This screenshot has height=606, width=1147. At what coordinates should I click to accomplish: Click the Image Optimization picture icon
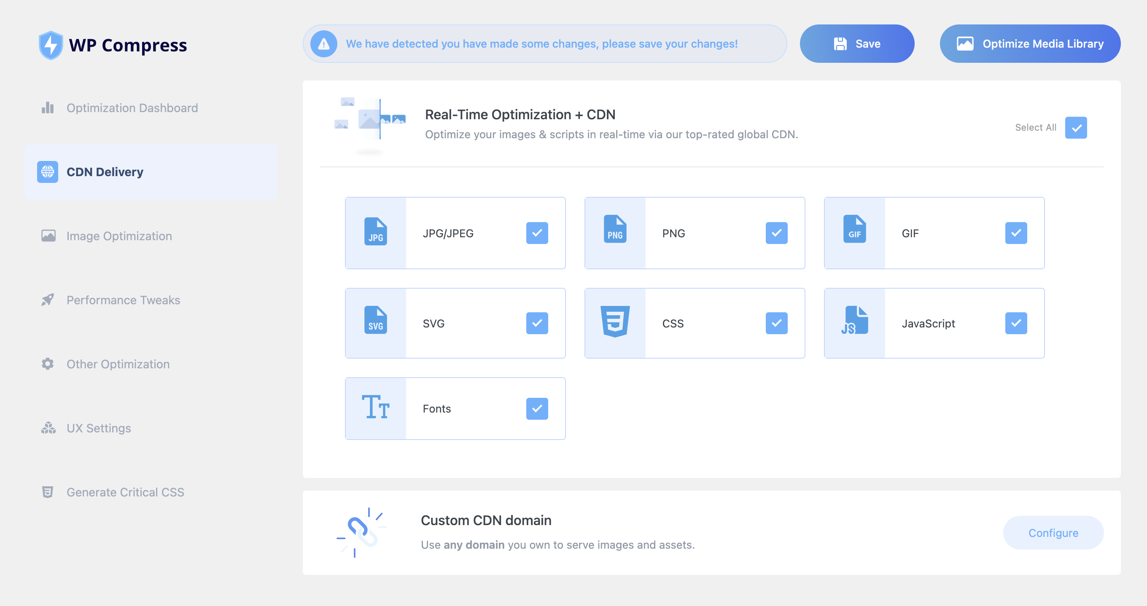coord(48,236)
